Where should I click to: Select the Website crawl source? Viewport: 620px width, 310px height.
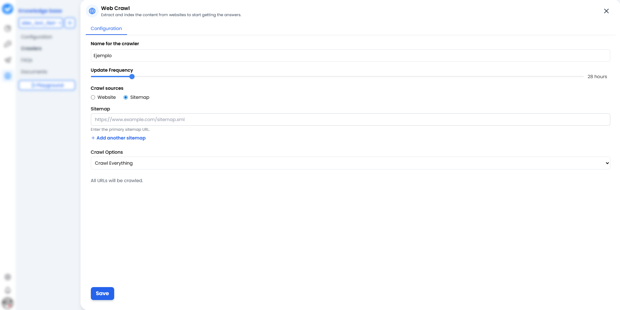tap(93, 97)
